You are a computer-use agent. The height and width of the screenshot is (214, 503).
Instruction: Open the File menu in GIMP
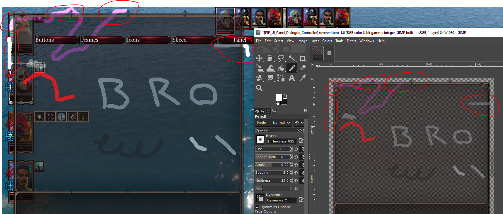tap(259, 41)
